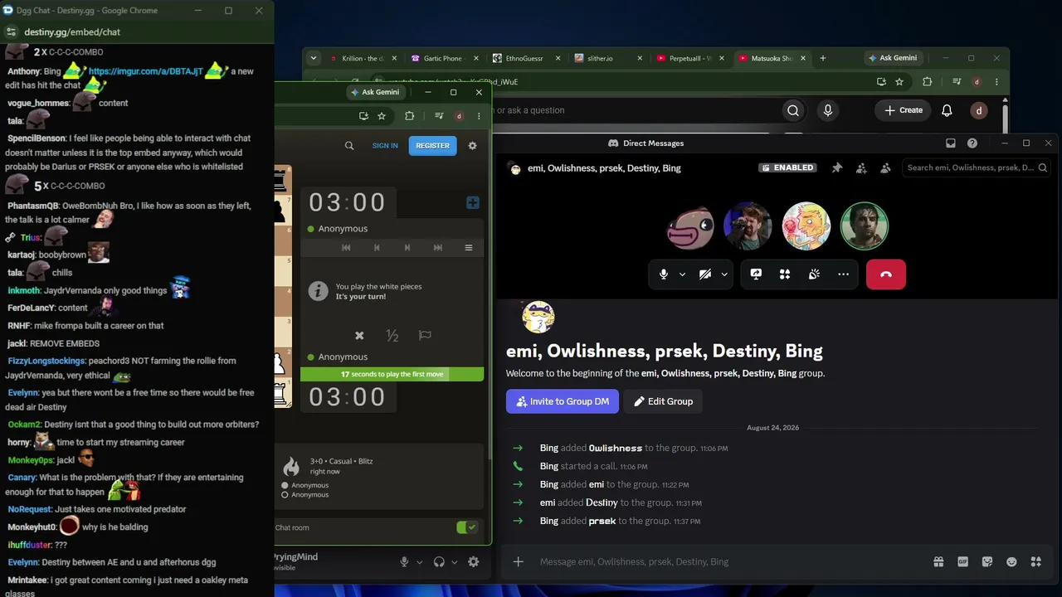Jump to first move in Lichess replay controls

(346, 248)
